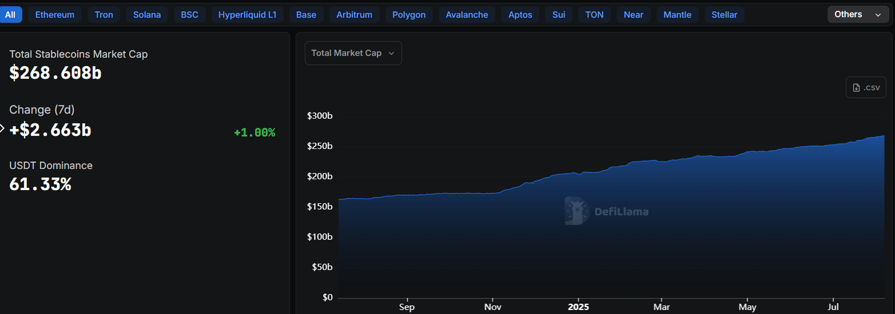Open the Stellar chain filter
Screen dimensions: 895x314
tap(724, 15)
